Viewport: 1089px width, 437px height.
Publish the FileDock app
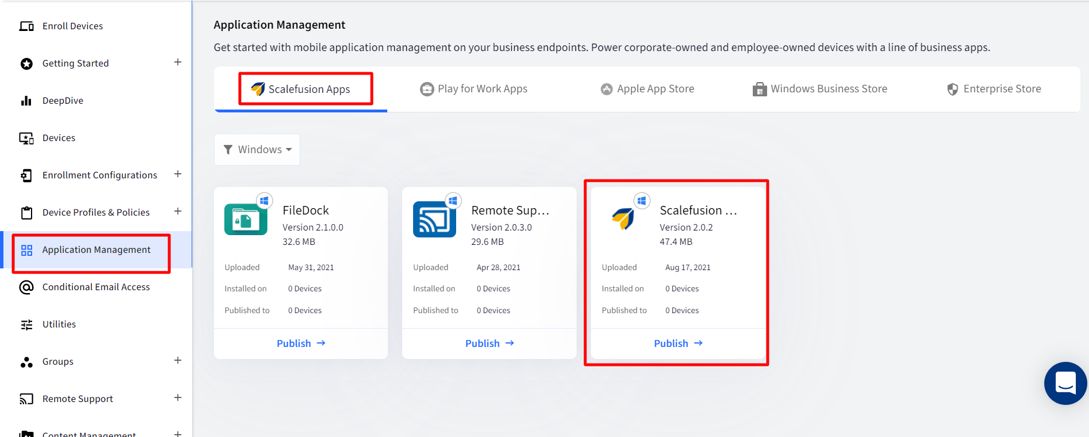(301, 344)
